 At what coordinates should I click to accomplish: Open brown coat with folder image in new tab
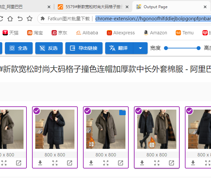[121, 163]
